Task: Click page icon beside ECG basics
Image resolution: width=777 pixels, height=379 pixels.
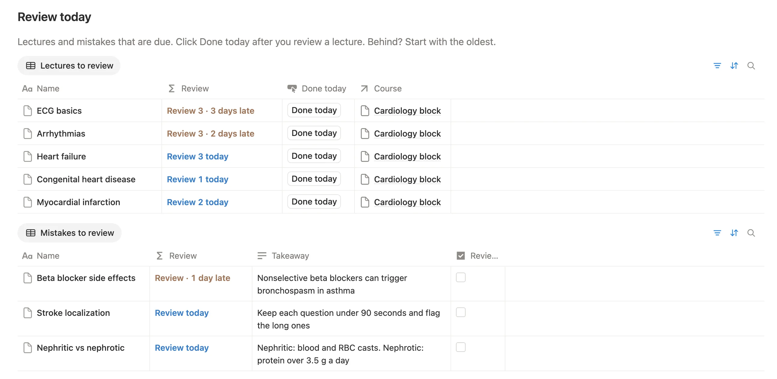Action: pos(28,111)
